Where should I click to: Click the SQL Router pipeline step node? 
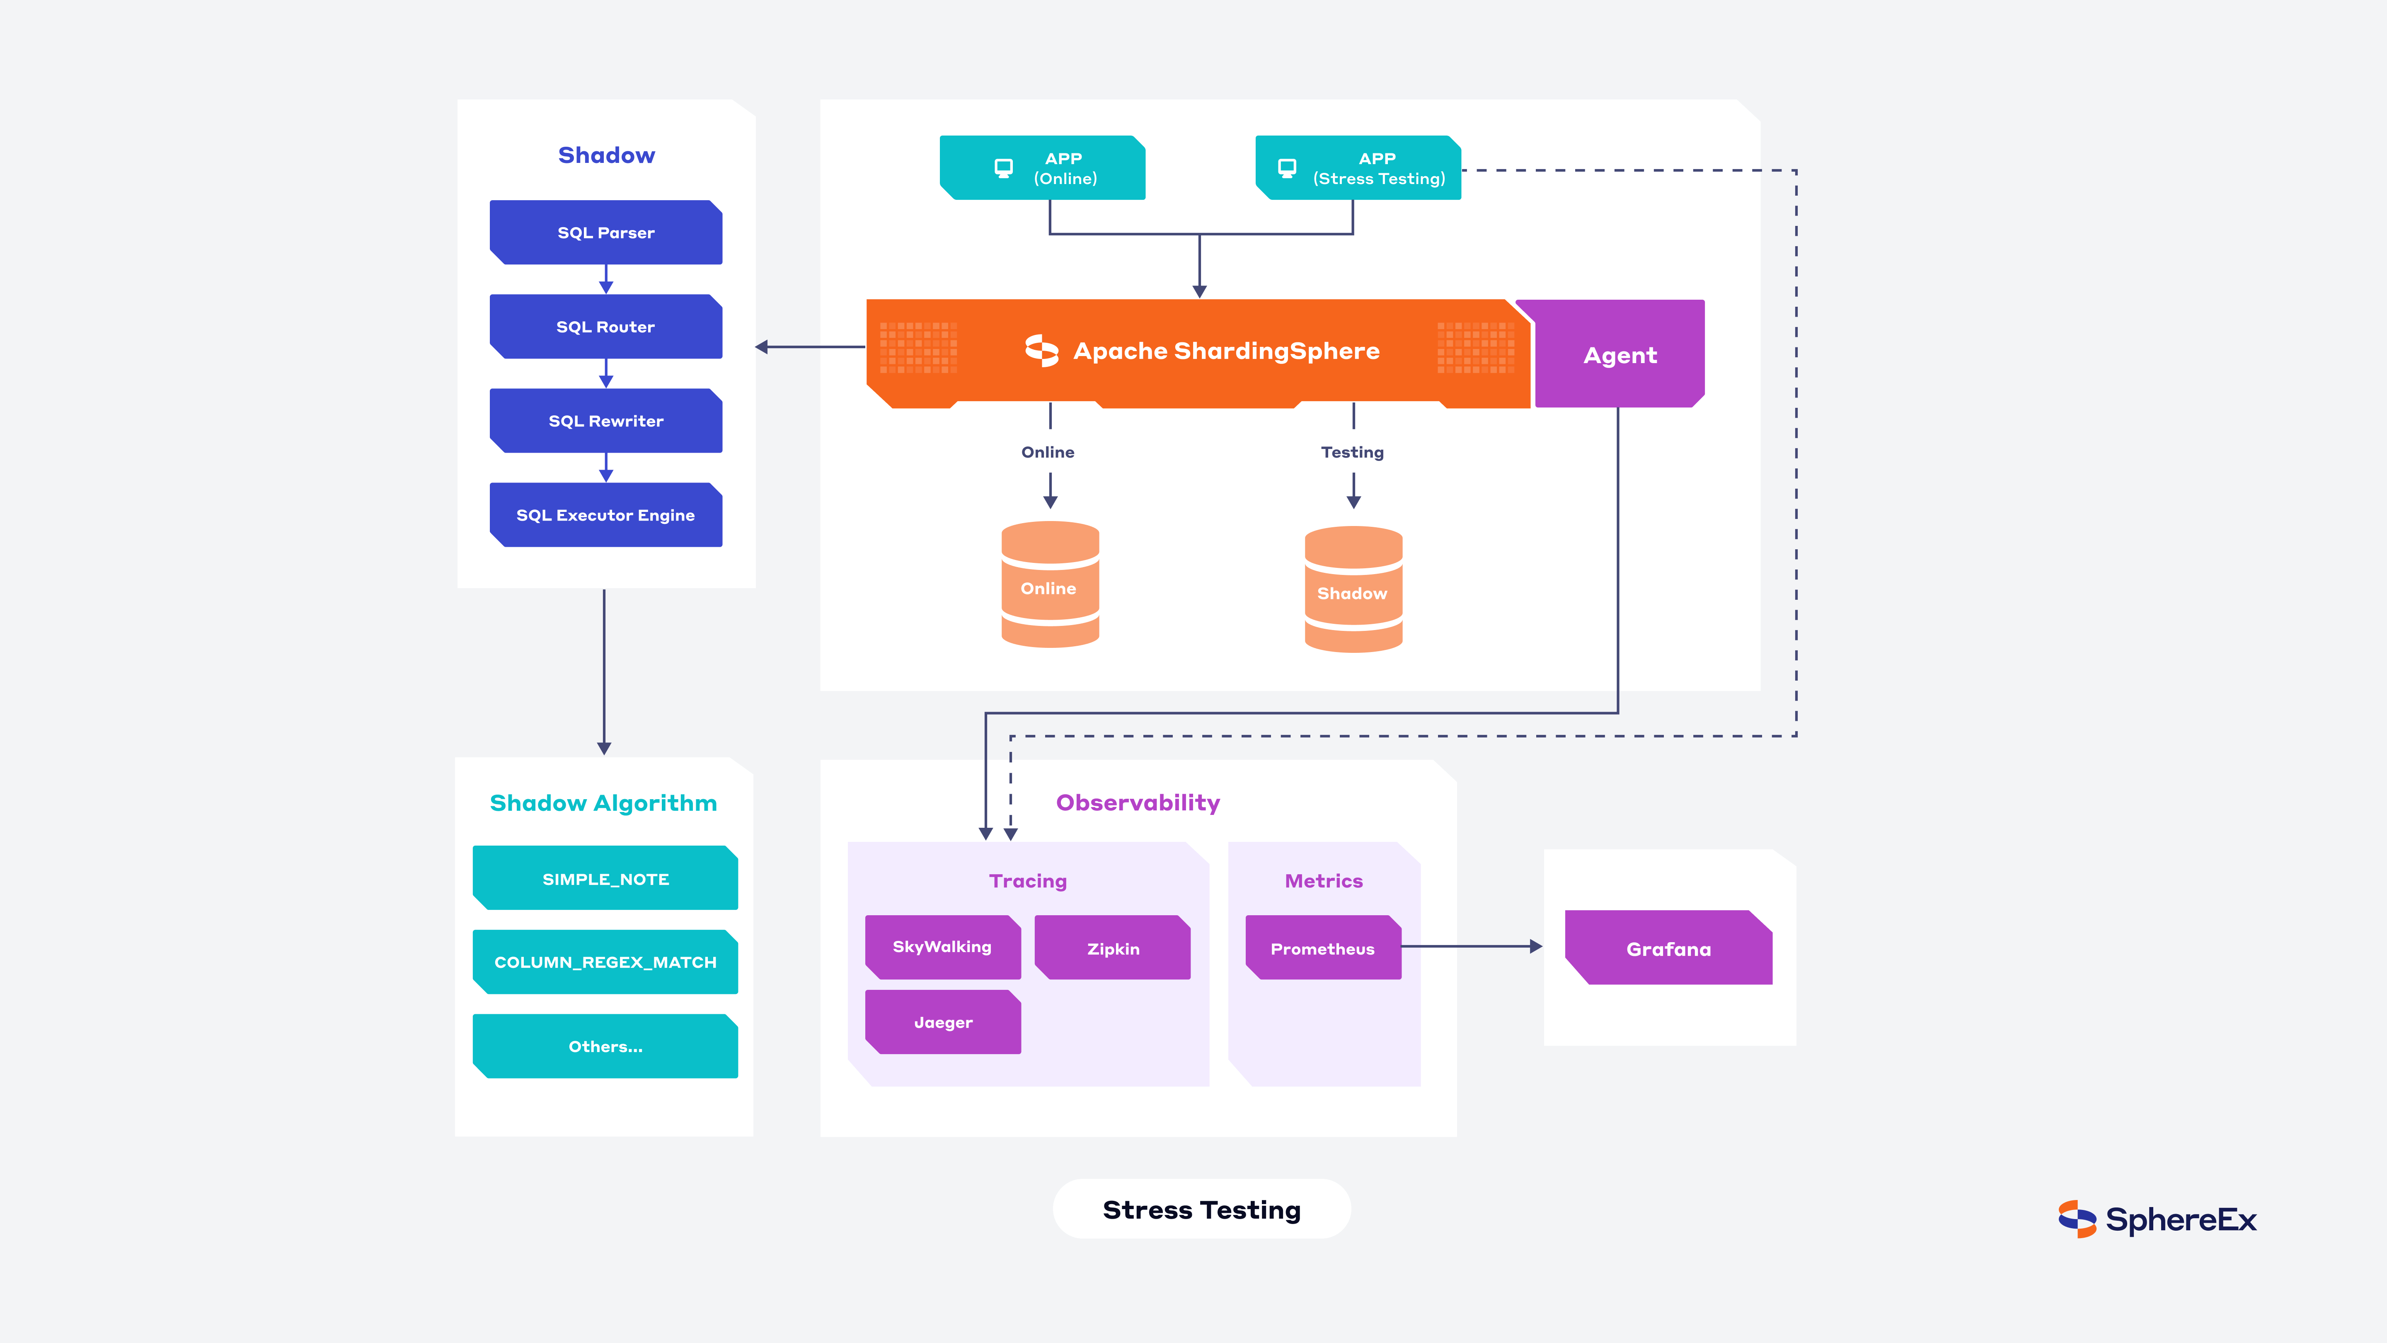605,326
